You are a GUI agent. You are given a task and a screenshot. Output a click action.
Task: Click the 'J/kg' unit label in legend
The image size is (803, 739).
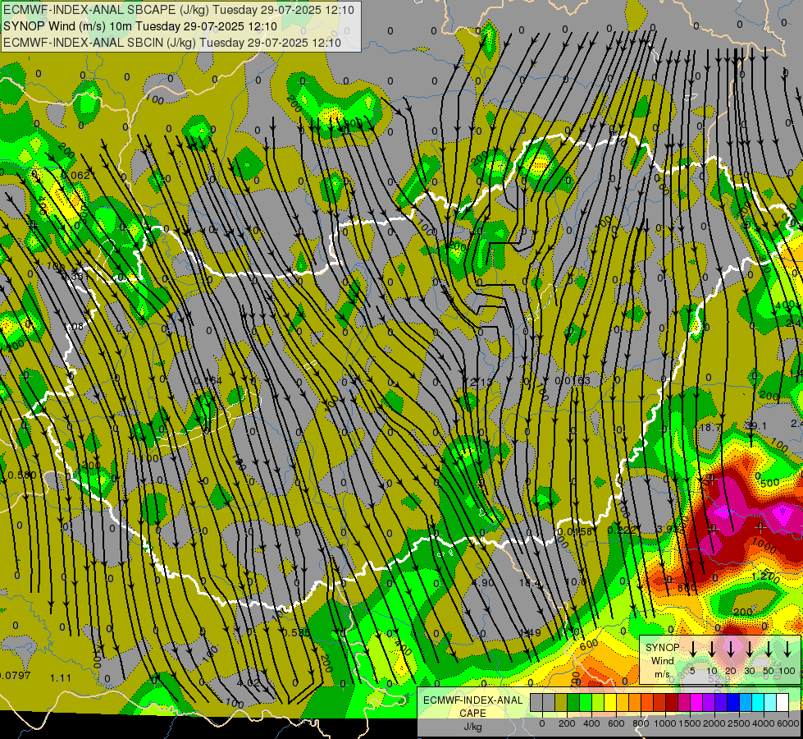pyautogui.click(x=472, y=727)
